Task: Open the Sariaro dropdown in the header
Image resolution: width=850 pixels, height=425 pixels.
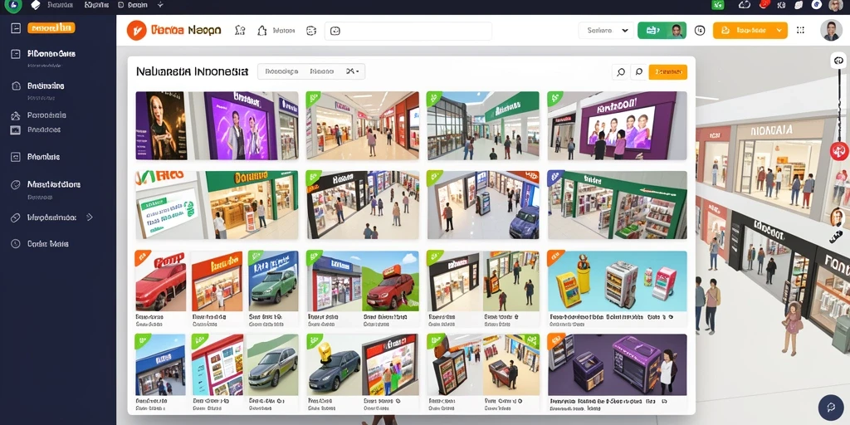Action: [x=605, y=31]
